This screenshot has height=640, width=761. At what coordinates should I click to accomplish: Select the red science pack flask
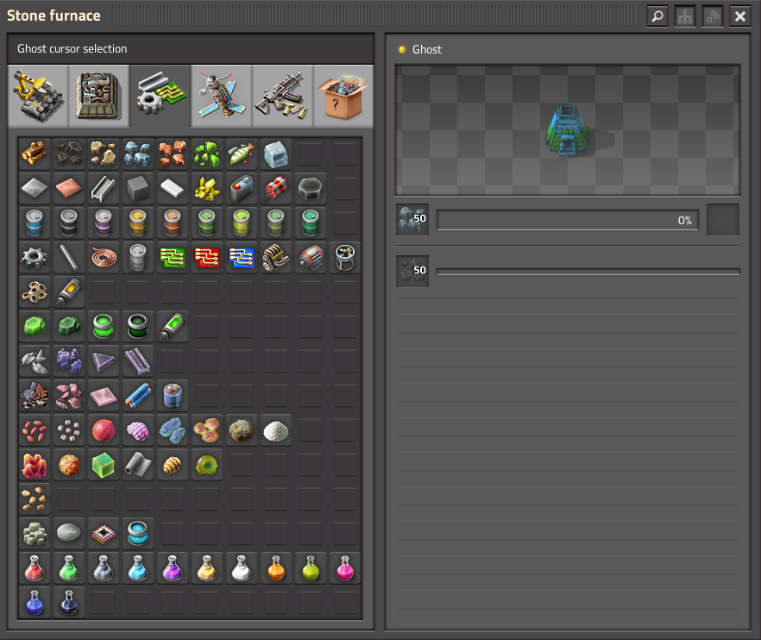[35, 568]
